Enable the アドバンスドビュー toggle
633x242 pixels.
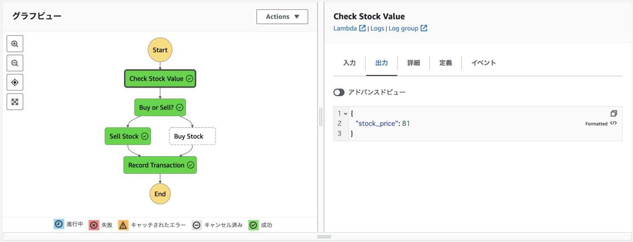(339, 92)
